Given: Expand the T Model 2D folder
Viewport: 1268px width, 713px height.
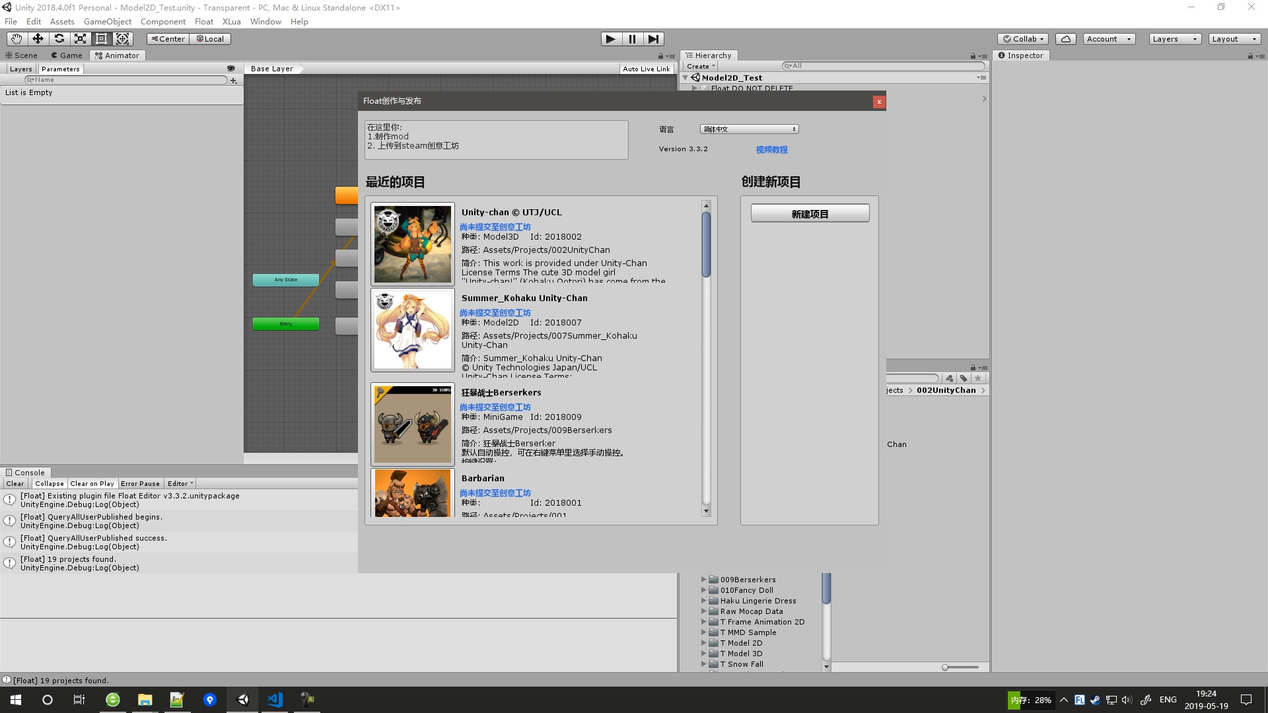Looking at the screenshot, I should point(704,642).
